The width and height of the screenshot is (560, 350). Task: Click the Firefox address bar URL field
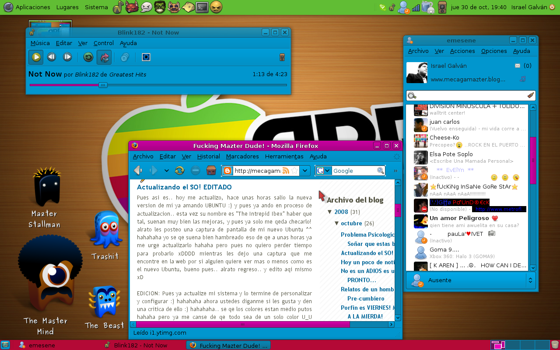(x=258, y=171)
